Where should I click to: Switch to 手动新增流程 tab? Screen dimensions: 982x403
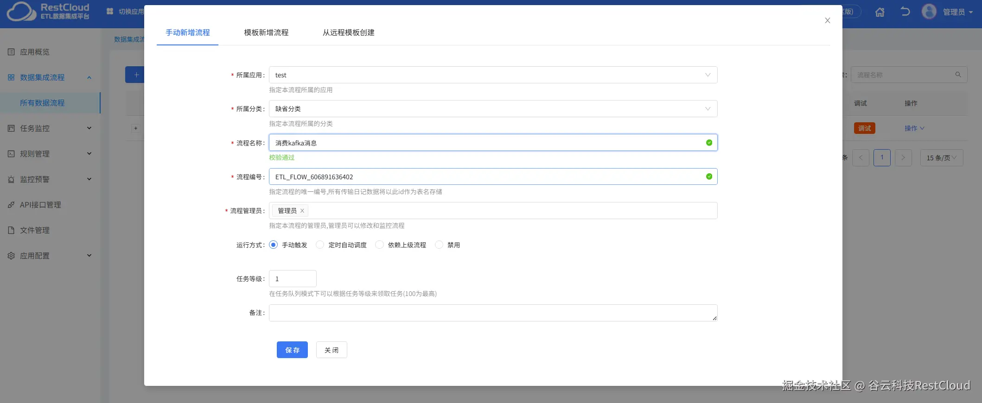[x=188, y=32]
